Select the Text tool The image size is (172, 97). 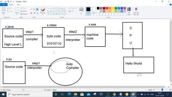37,9
